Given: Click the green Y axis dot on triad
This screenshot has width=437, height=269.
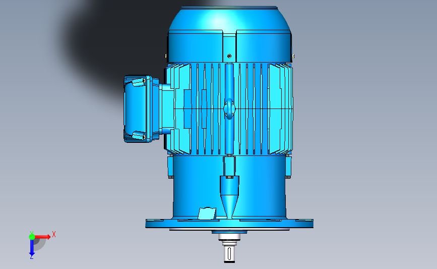Looking at the screenshot, I should [32, 237].
